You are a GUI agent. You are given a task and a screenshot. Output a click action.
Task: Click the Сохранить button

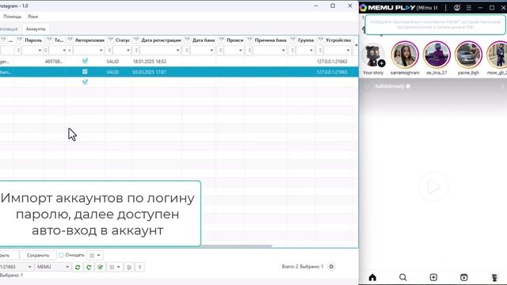38,255
